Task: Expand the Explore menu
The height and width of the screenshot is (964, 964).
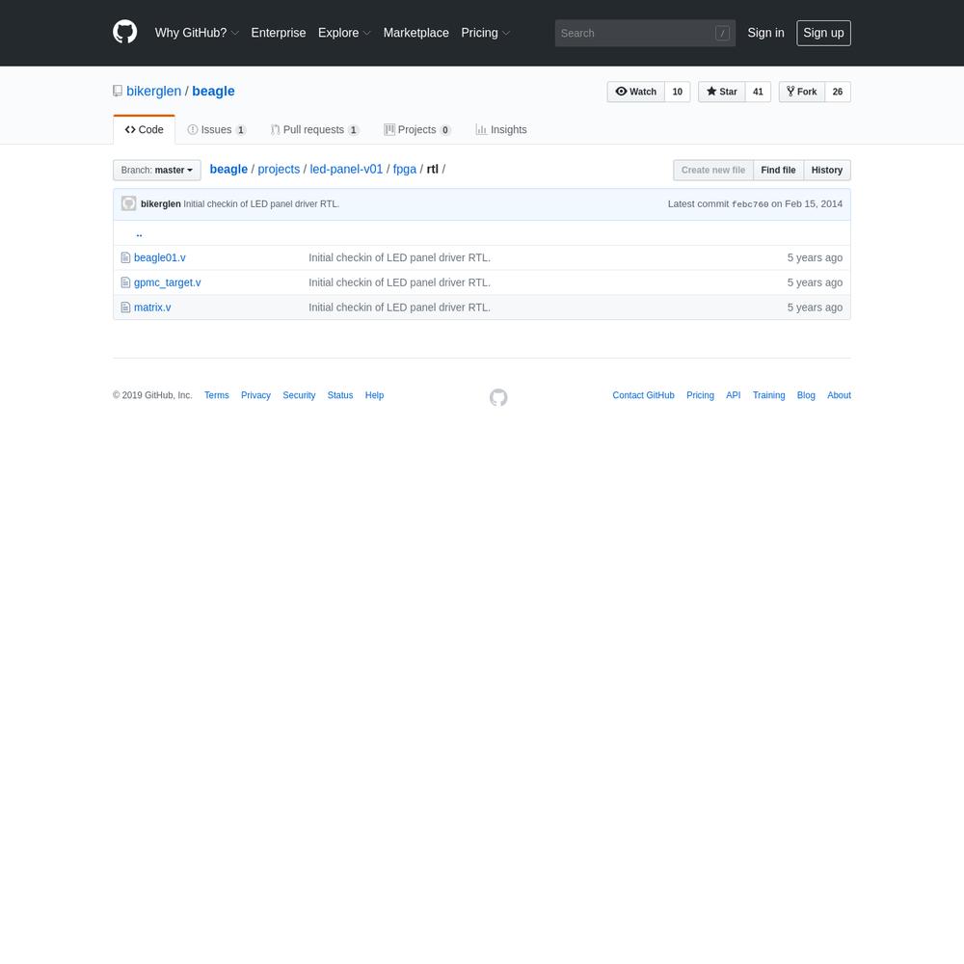Action: [344, 33]
